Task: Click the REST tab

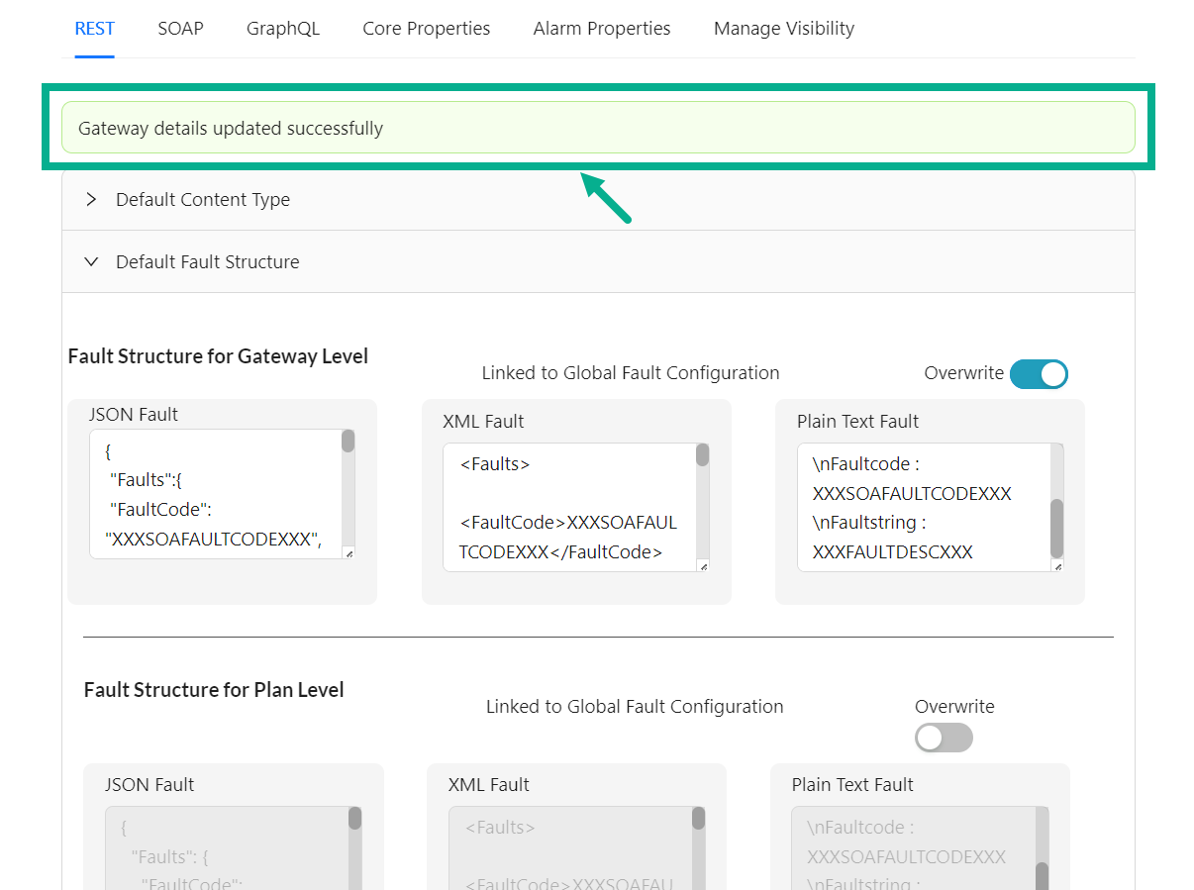Action: 95,29
